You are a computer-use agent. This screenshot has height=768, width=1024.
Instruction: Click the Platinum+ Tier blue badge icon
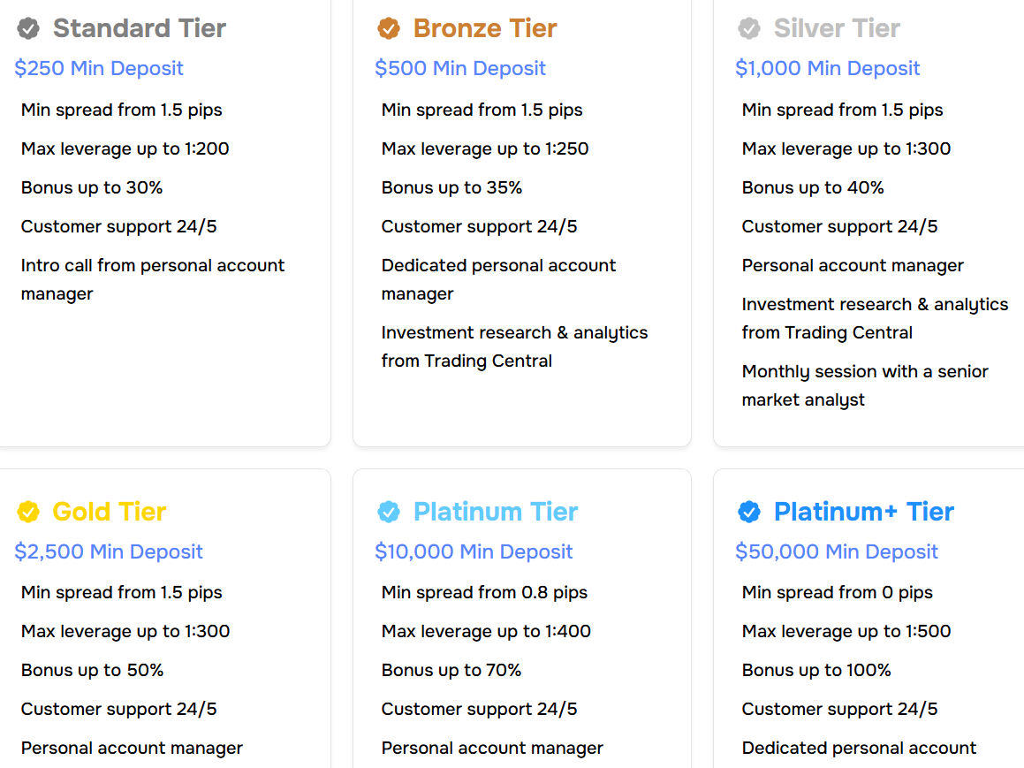(749, 512)
